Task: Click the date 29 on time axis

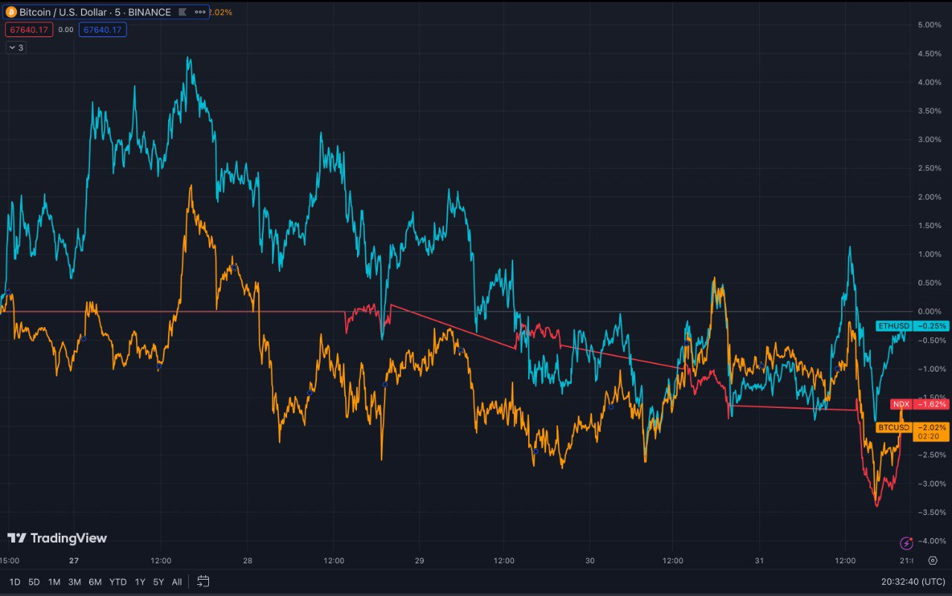Action: coord(419,561)
